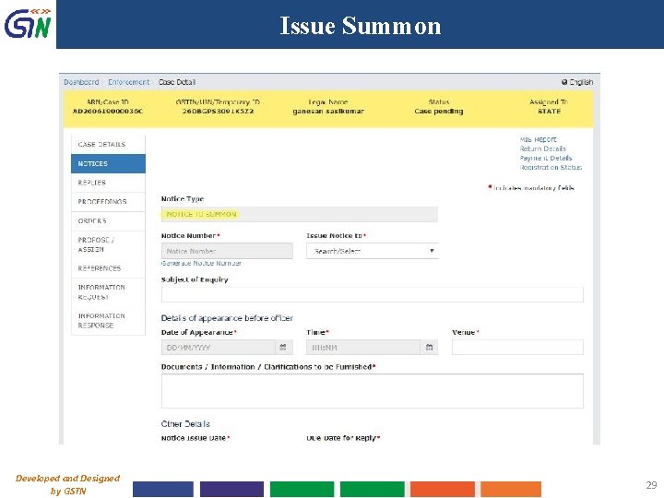Click the Date of Appearance input
664x498 pixels.
pyautogui.click(x=218, y=348)
